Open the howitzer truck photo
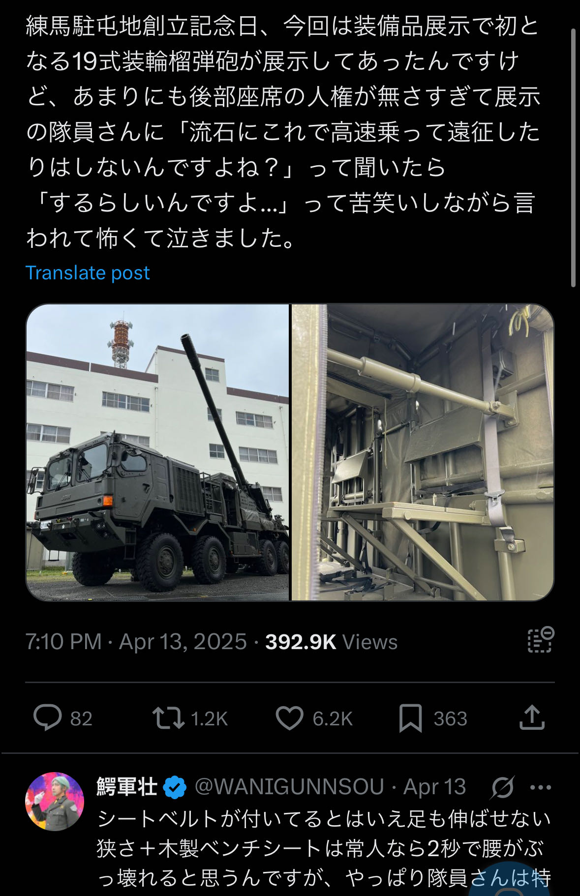This screenshot has height=896, width=580. 157,452
